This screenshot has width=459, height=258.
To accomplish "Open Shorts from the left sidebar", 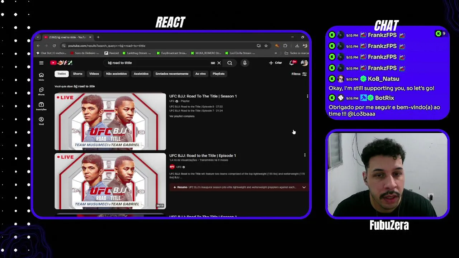I will [x=41, y=91].
